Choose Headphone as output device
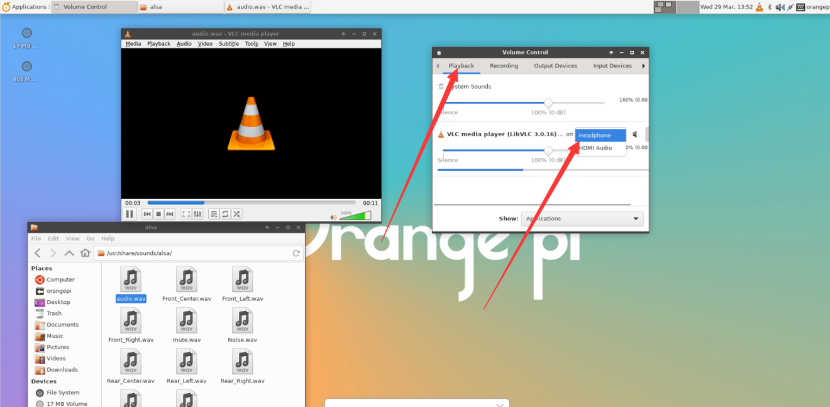 click(600, 135)
